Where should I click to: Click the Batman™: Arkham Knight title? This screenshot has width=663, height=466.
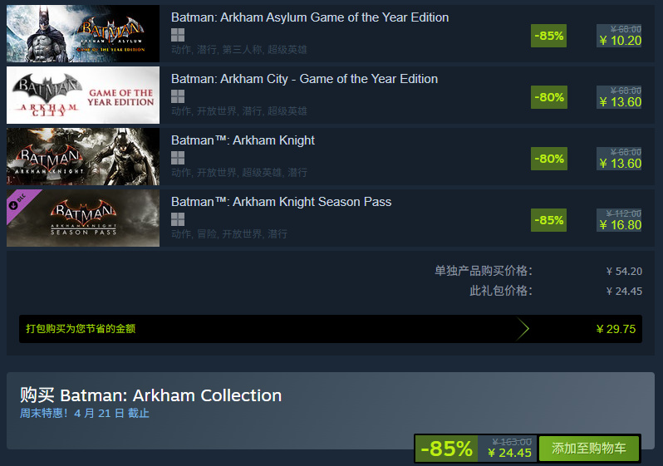(243, 140)
